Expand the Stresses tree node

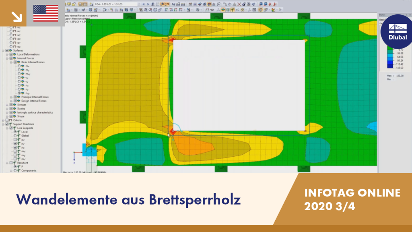pos(7,105)
